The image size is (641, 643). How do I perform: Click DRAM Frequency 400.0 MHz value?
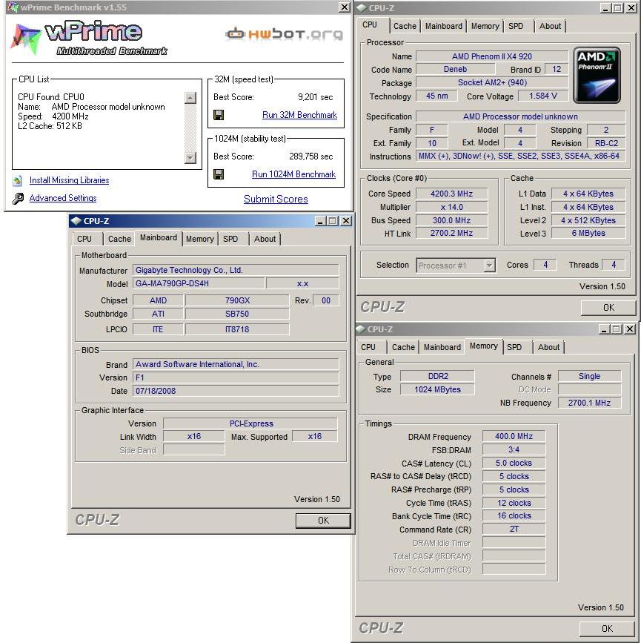[x=514, y=436]
